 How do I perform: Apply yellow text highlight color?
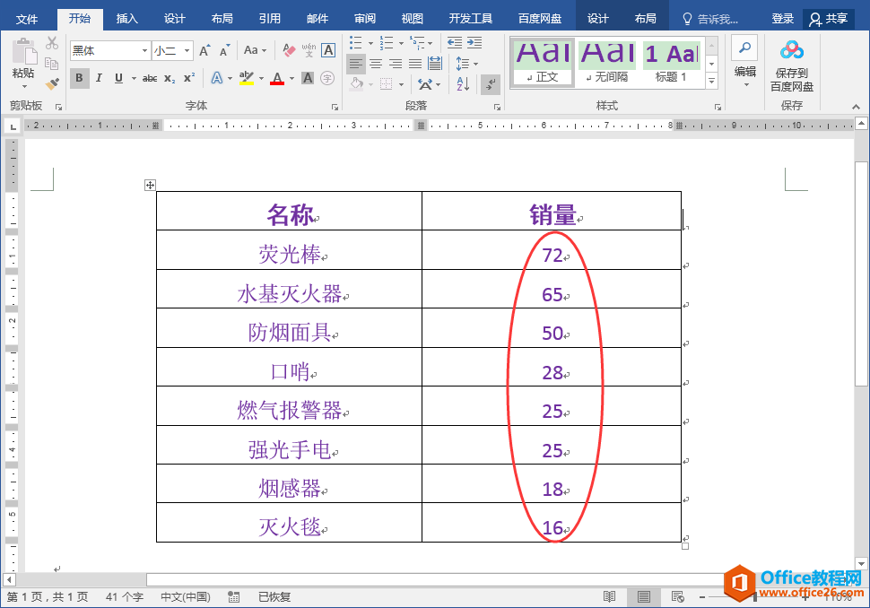pyautogui.click(x=247, y=78)
